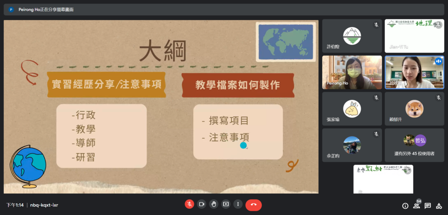Click the meeting code nbq-kqxt-ixr
Image resolution: width=448 pixels, height=215 pixels.
point(44,205)
